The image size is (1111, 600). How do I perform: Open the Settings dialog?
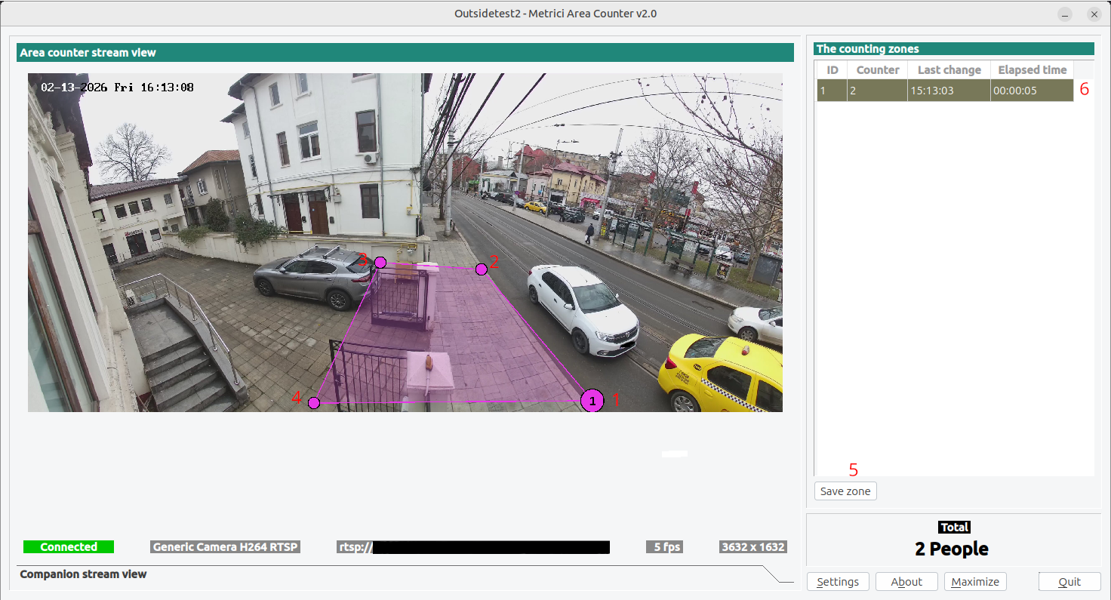coord(838,582)
